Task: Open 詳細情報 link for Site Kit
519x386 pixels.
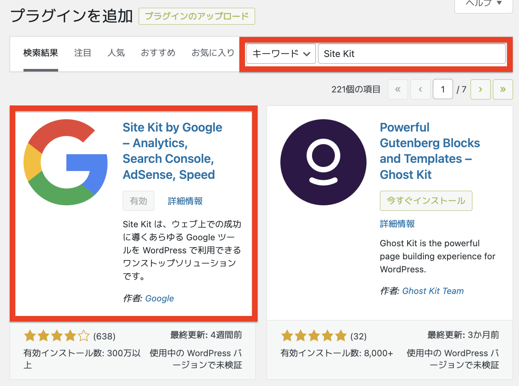Action: [185, 201]
